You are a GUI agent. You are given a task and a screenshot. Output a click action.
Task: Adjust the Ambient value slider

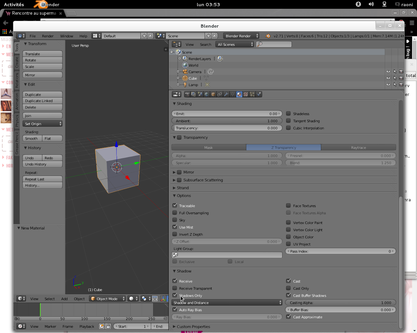[x=227, y=121]
